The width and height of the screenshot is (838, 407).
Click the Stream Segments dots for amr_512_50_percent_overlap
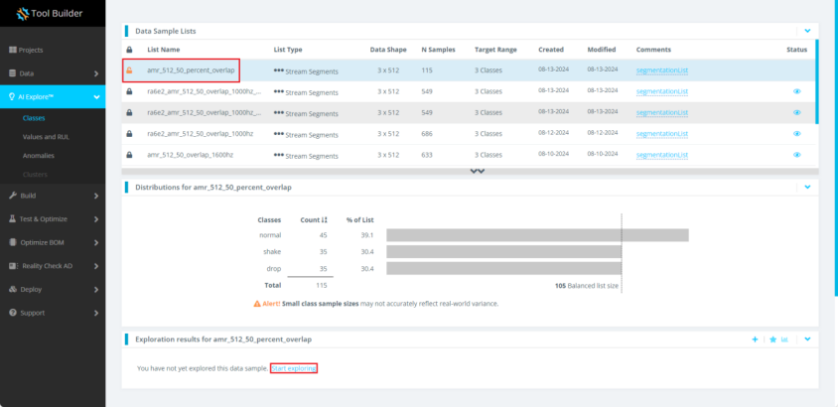tap(278, 70)
